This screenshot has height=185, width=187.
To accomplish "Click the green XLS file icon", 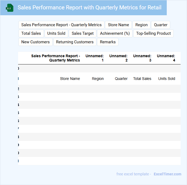I will (10, 8).
